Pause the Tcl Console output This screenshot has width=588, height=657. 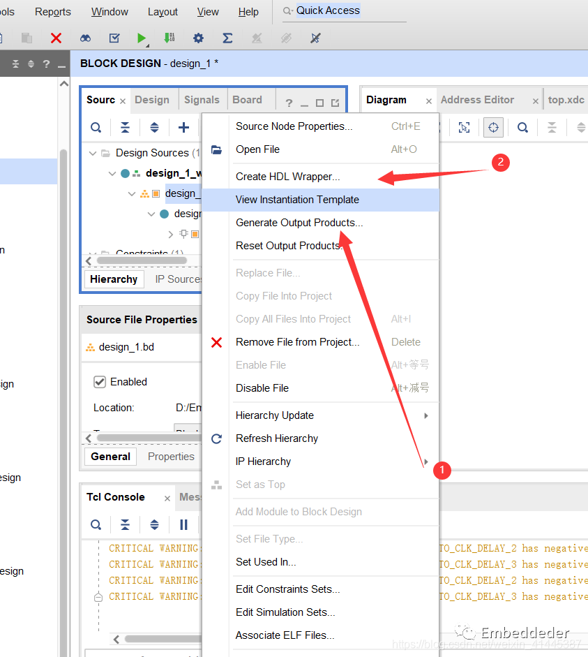point(183,524)
